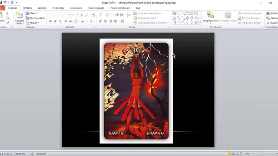
Task: Select the Oval shape in shapes gallery
Action: click(x=192, y=13)
